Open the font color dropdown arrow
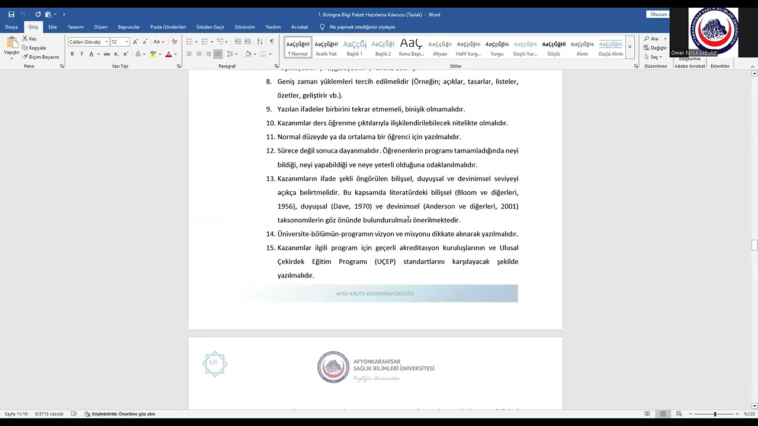Screen dimensions: 758x426 click(176, 54)
